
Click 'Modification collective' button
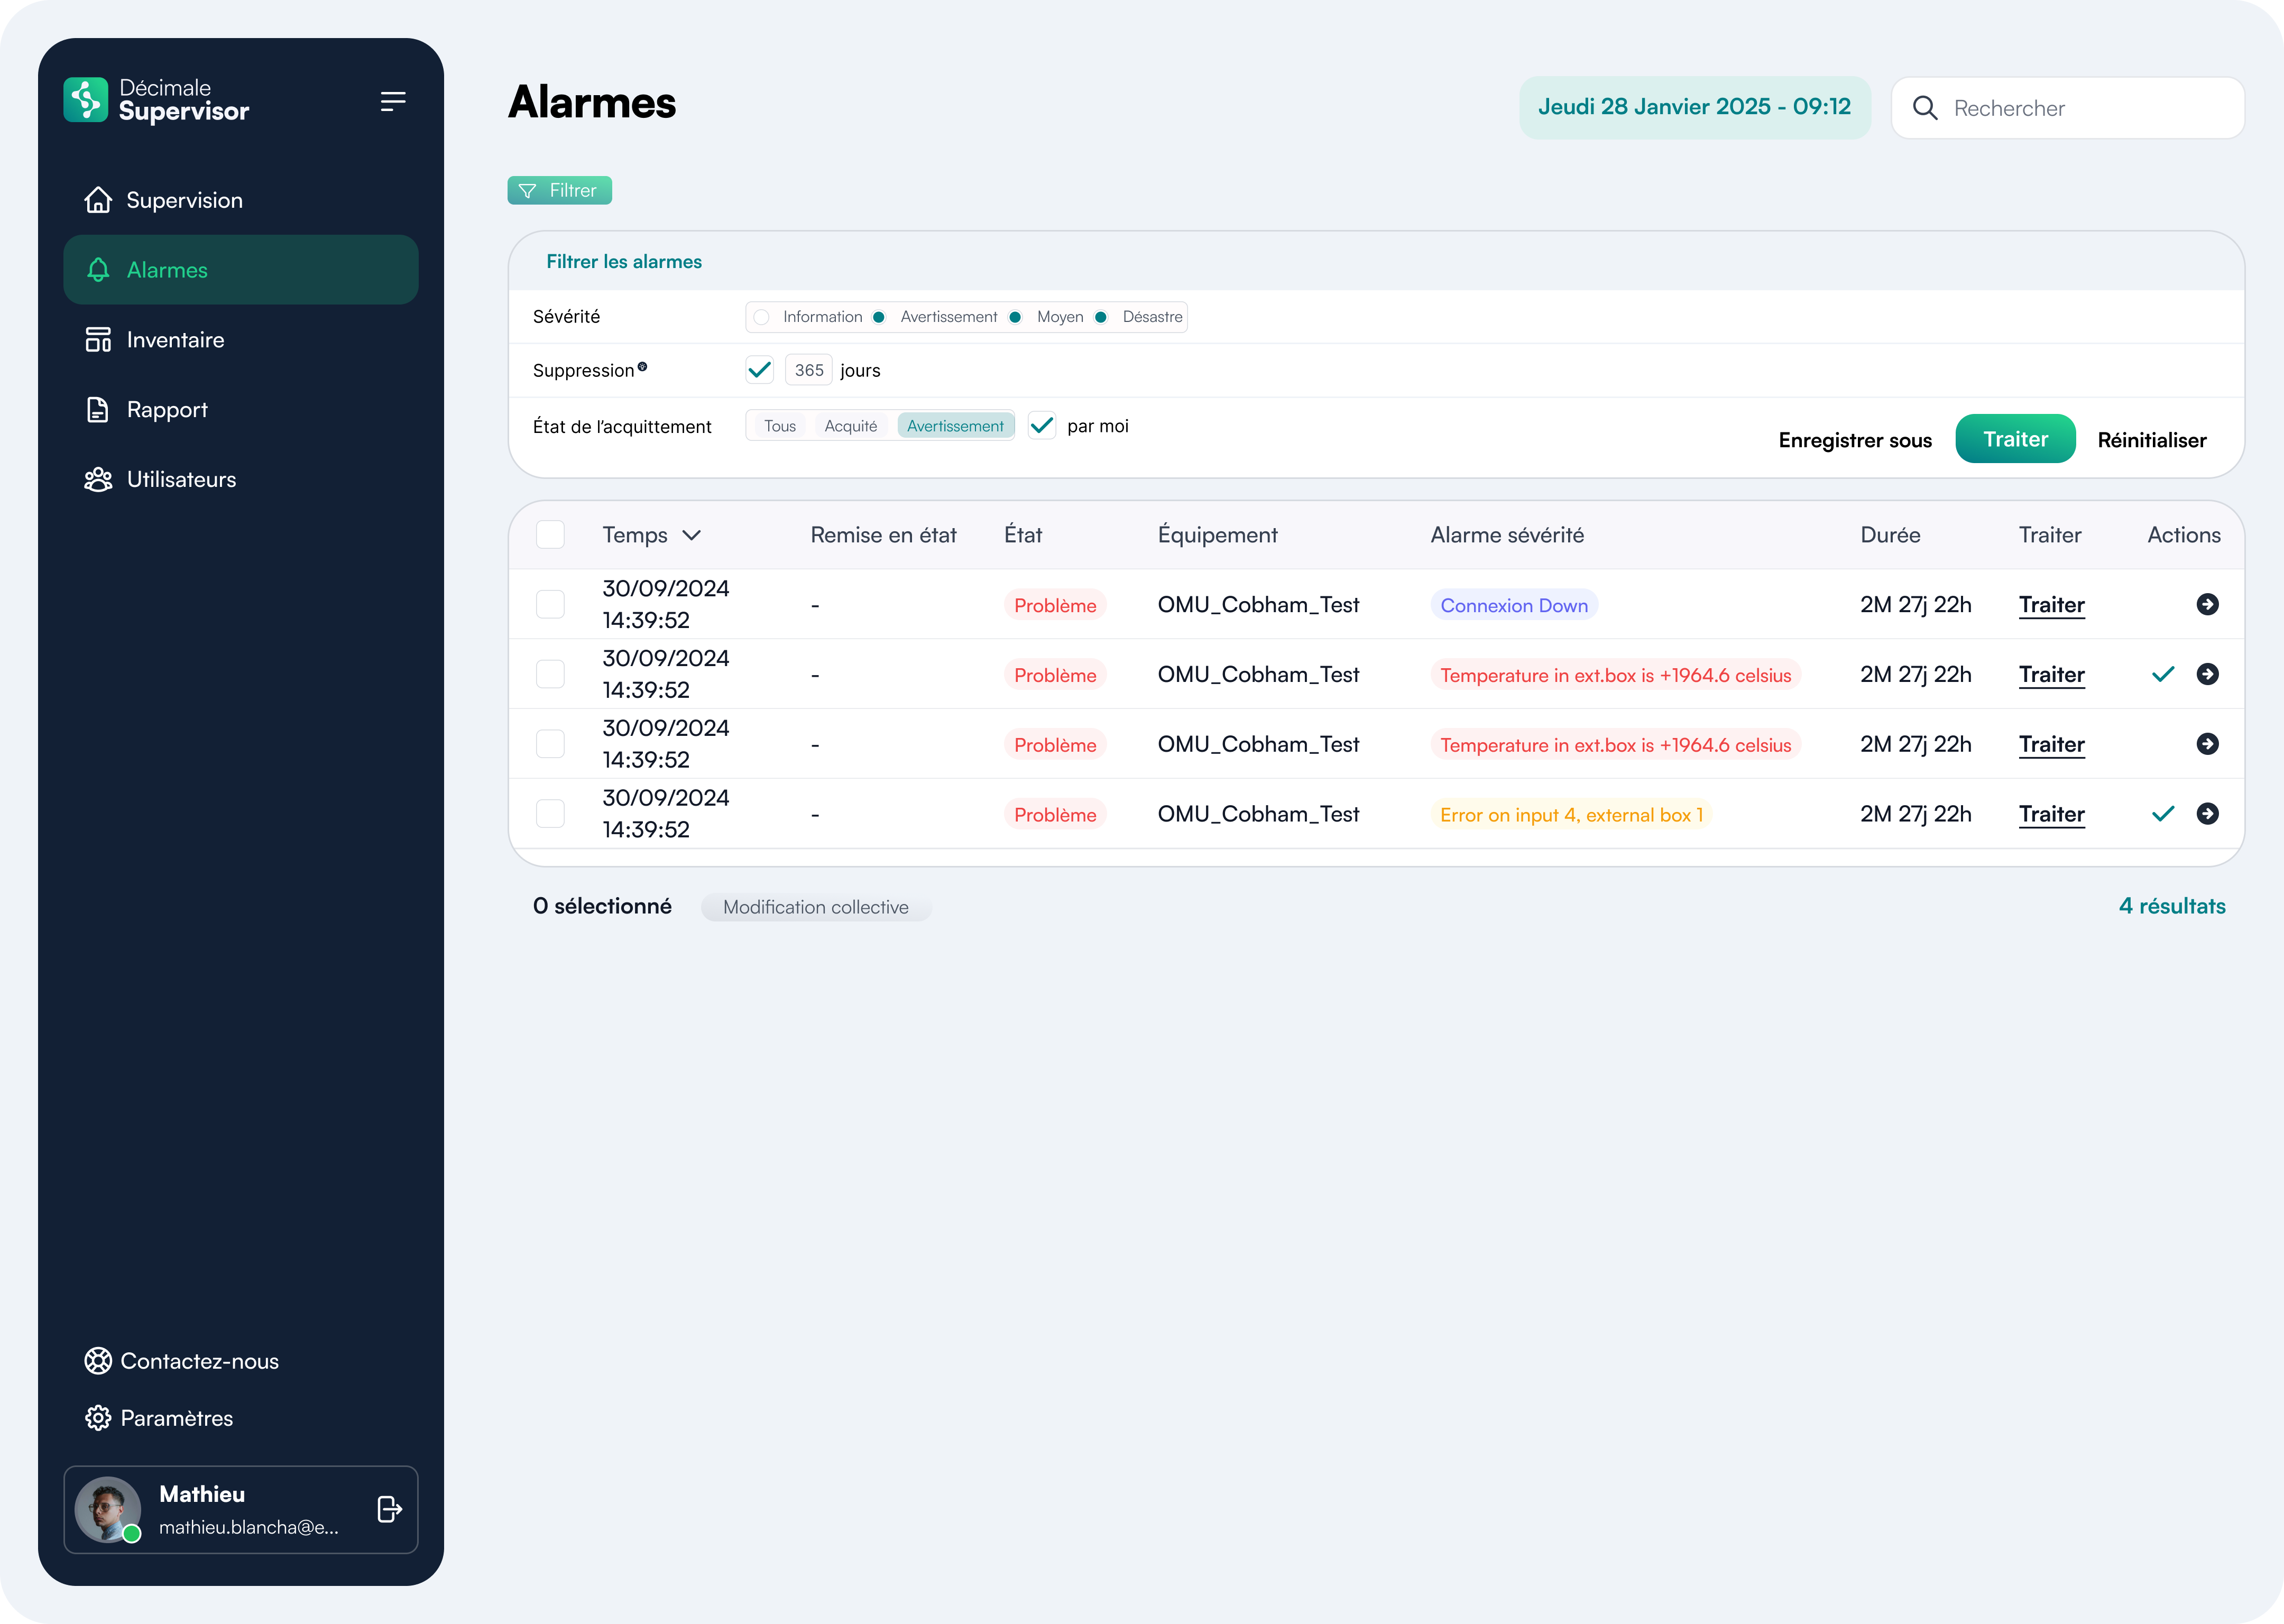pyautogui.click(x=816, y=907)
